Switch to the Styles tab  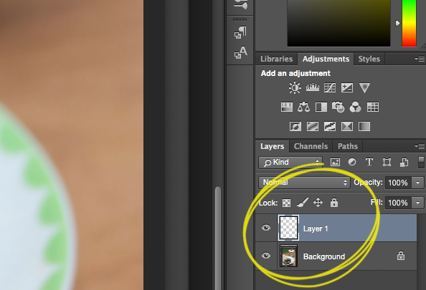(x=369, y=59)
